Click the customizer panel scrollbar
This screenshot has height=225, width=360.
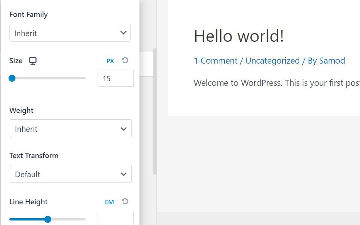coord(155,111)
